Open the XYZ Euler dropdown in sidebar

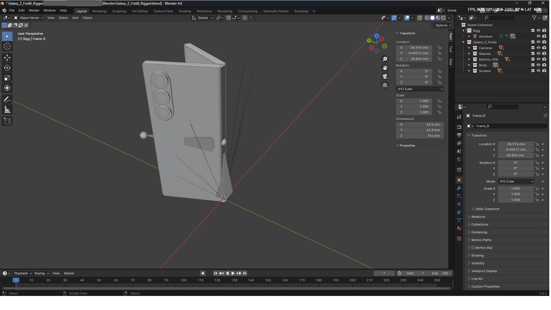point(420,89)
